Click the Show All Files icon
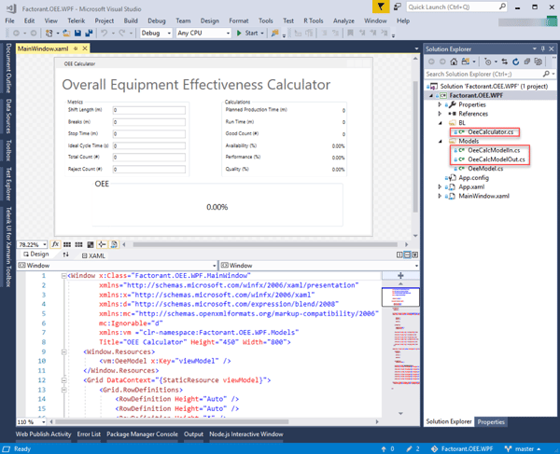560x454 pixels. (538, 62)
